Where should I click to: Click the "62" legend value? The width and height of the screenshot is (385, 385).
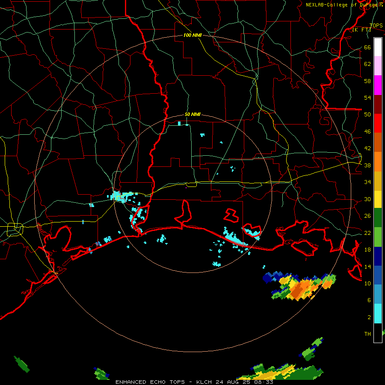pos(367,64)
